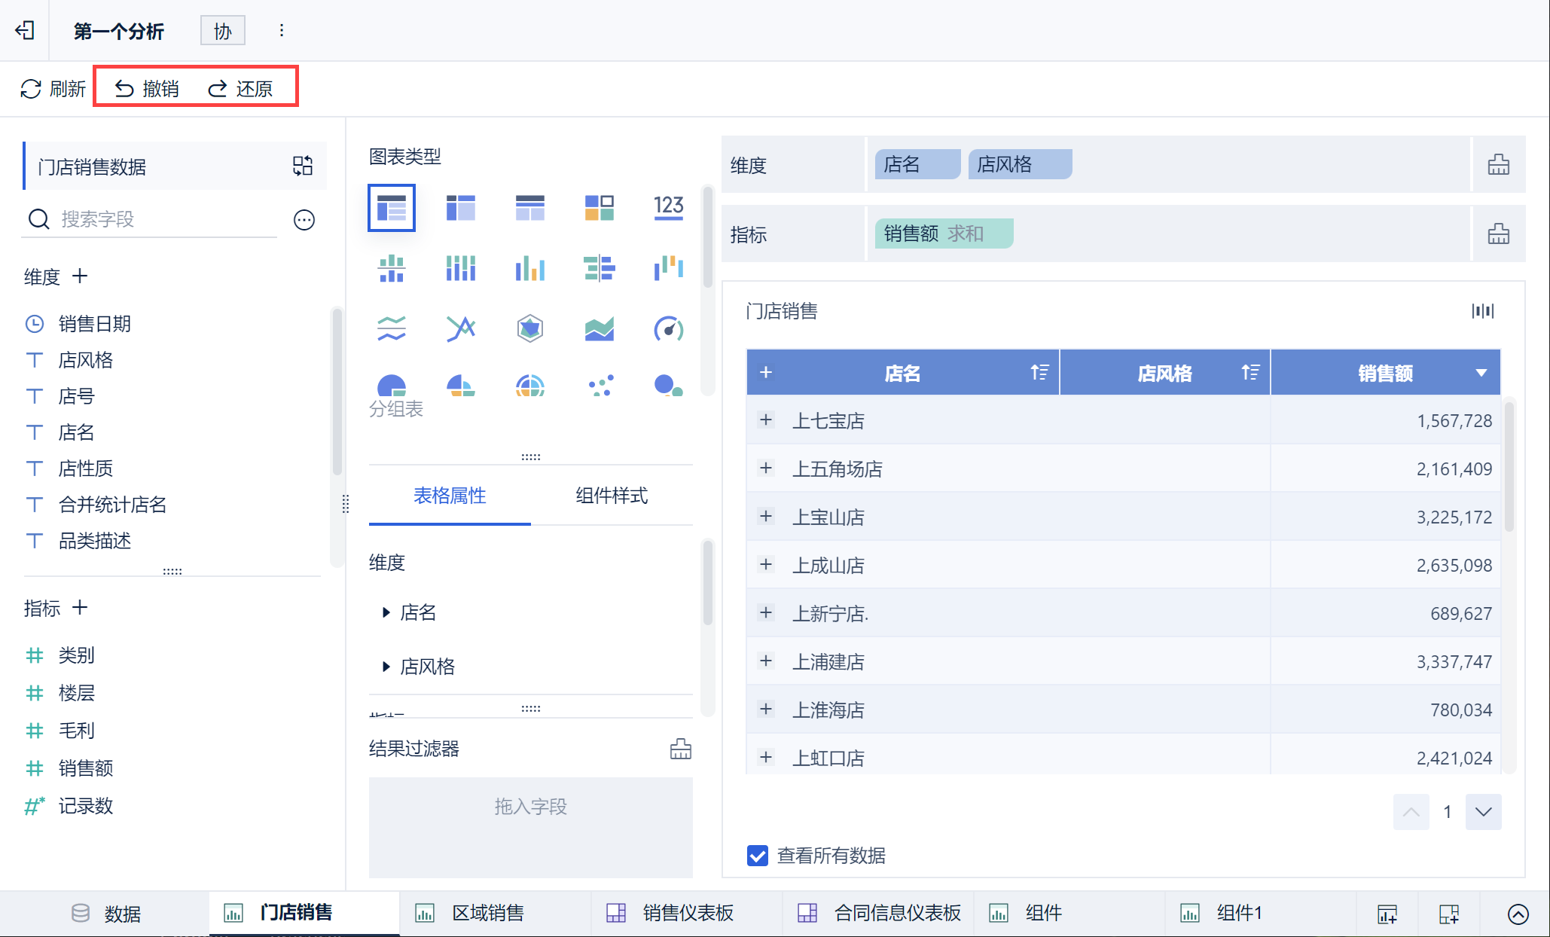Select the KPI number 123 chart type
This screenshot has width=1550, height=937.
click(x=668, y=207)
